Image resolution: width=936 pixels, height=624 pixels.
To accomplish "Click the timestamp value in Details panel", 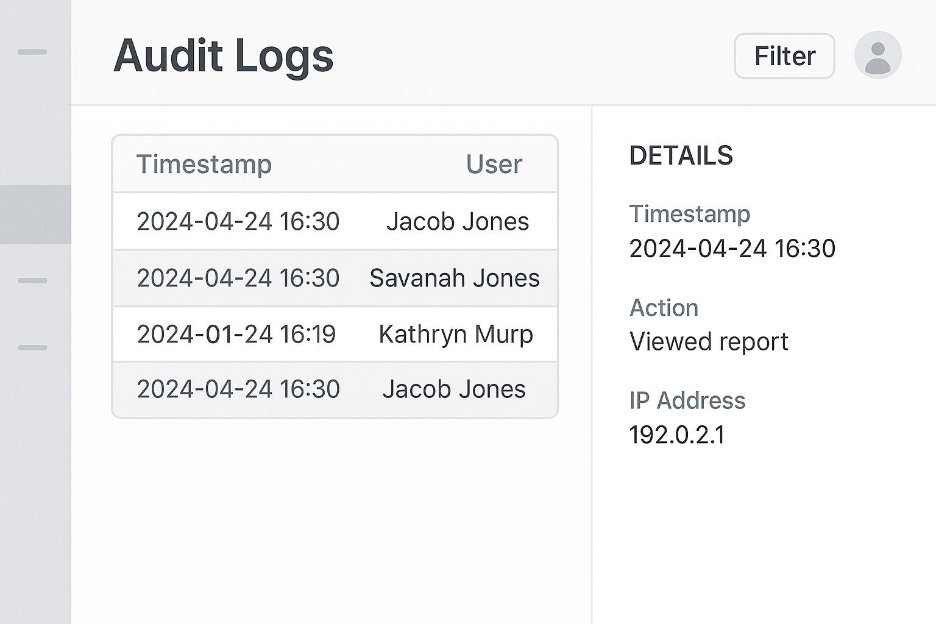I will pos(732,249).
